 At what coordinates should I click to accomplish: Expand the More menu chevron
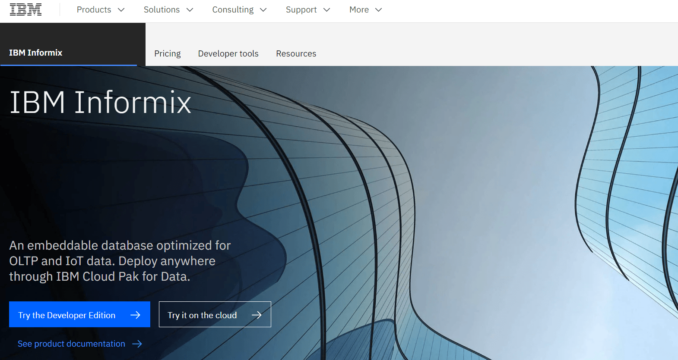tap(379, 10)
